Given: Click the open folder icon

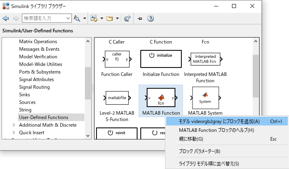Looking at the screenshot, I should pos(110,18).
